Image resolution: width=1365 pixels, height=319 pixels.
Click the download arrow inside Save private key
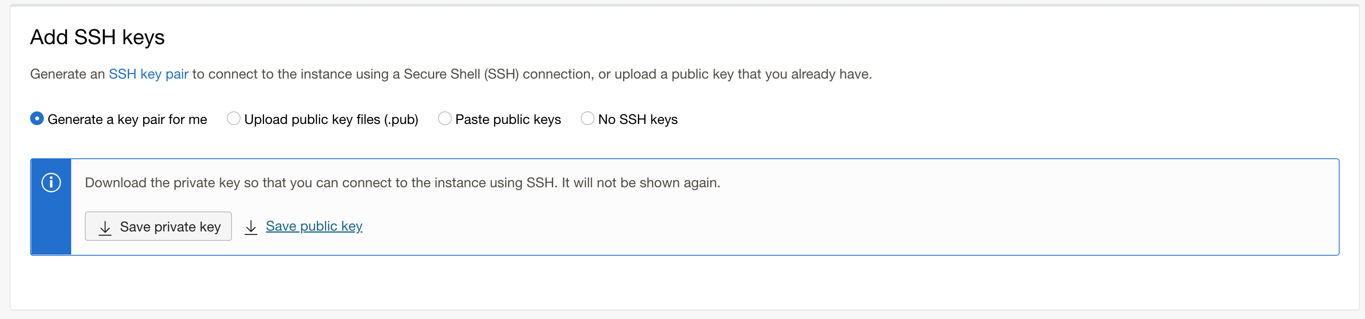pos(105,228)
